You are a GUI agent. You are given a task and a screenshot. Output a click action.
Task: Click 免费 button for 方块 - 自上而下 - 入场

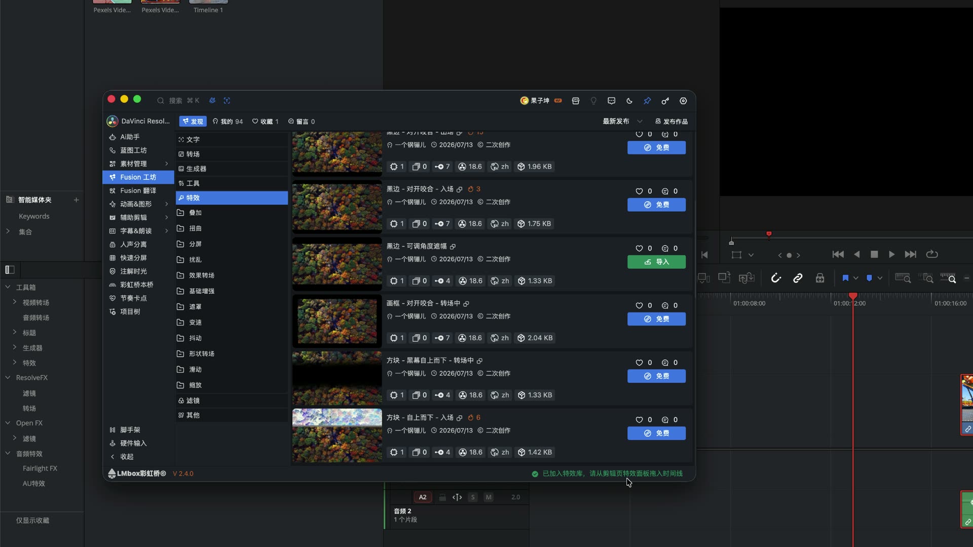tap(656, 434)
